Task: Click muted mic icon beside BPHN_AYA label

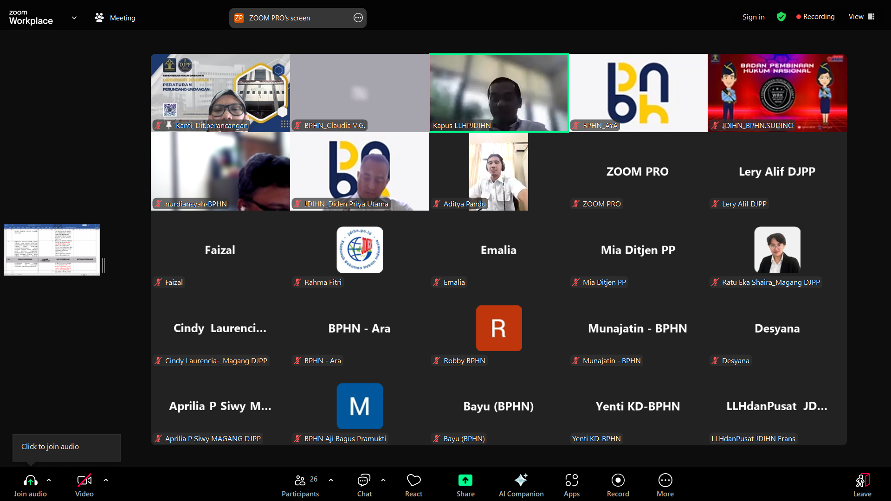Action: click(576, 125)
